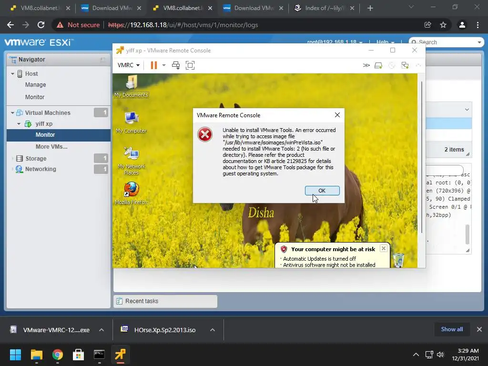Select Virtual Machines in the Navigator
Image resolution: width=488 pixels, height=366 pixels.
tap(48, 112)
